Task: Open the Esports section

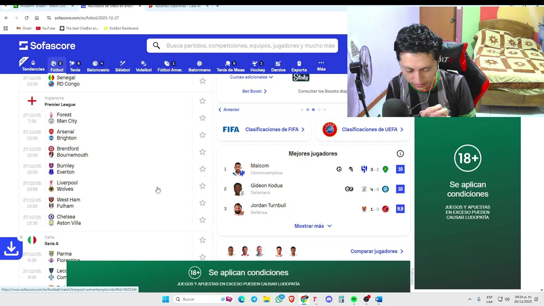Action: 299,65
